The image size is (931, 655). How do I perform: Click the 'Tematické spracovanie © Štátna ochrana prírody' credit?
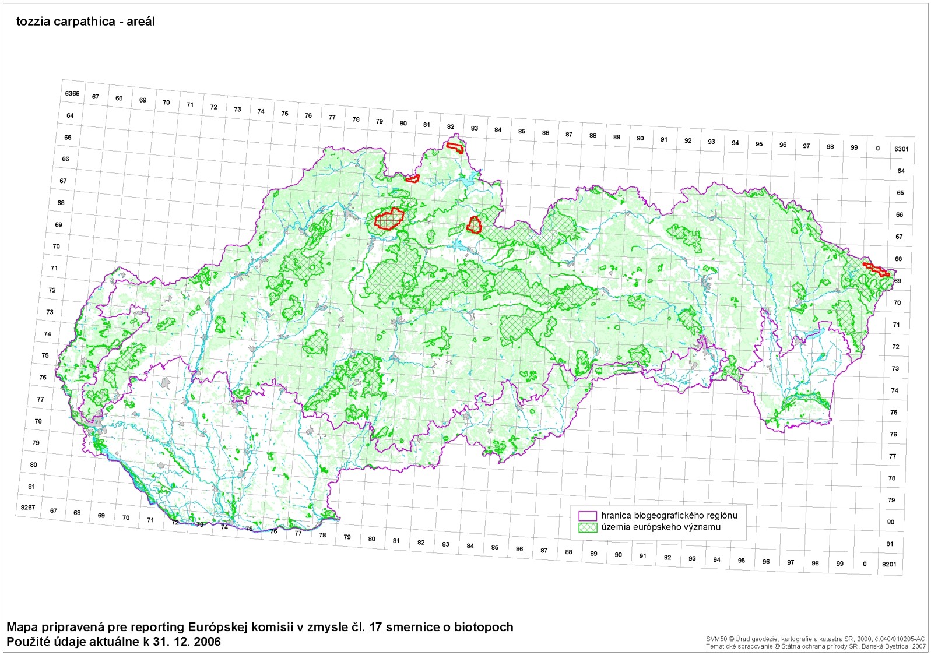coord(816,646)
